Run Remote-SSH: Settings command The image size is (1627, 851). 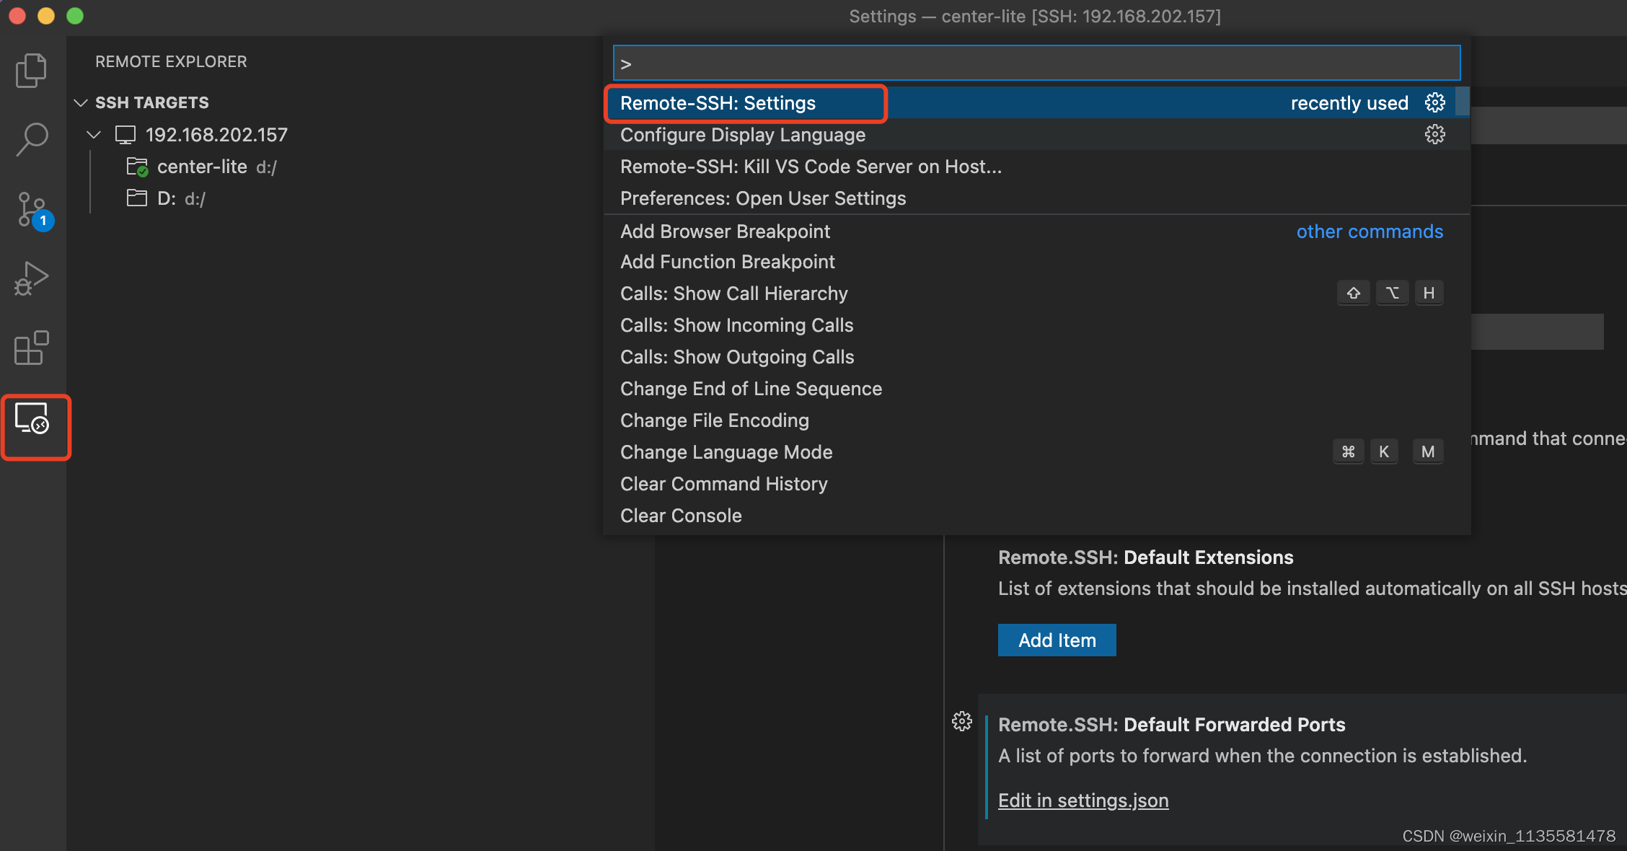[718, 103]
